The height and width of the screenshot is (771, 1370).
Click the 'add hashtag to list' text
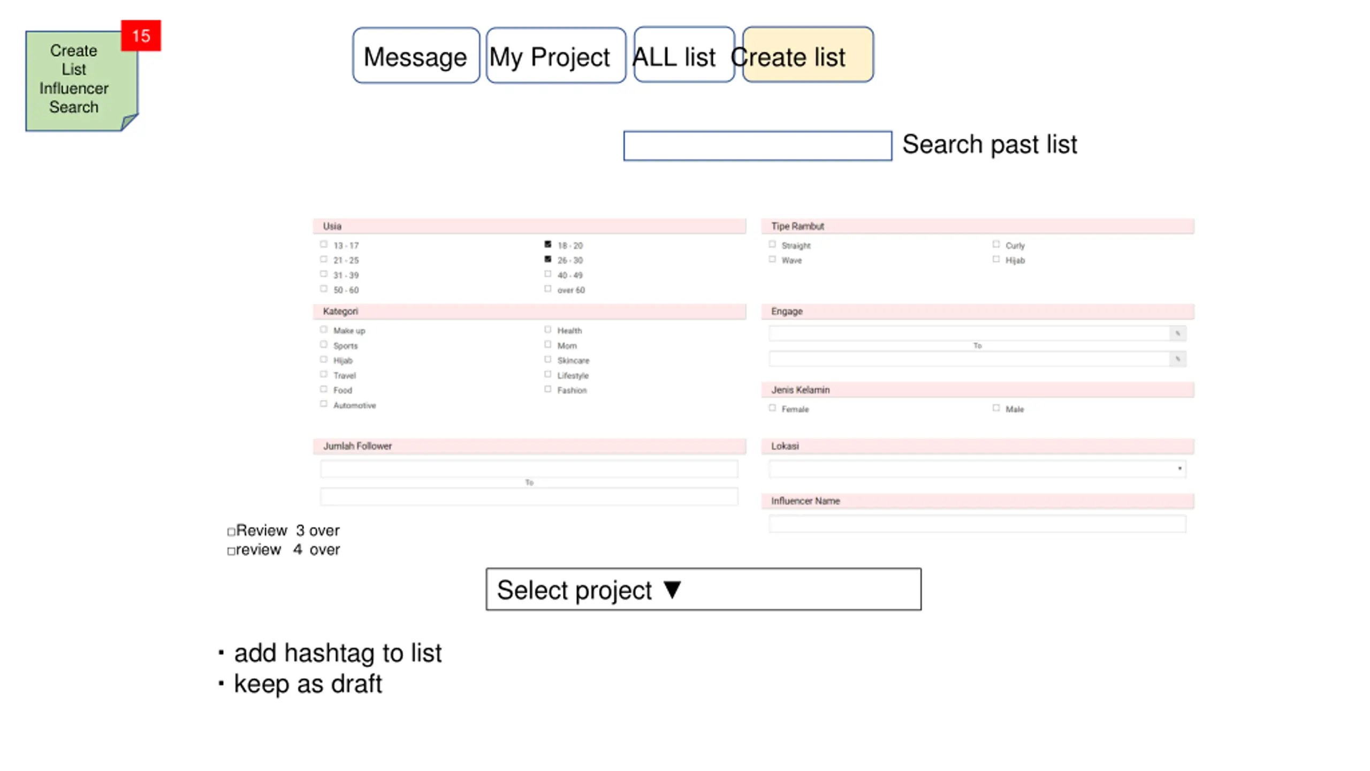pyautogui.click(x=338, y=653)
